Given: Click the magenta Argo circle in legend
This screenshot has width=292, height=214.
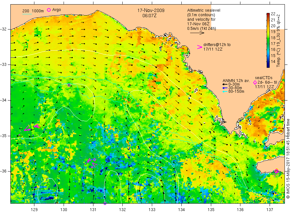Looking at the screenshot, I should pyautogui.click(x=49, y=10).
